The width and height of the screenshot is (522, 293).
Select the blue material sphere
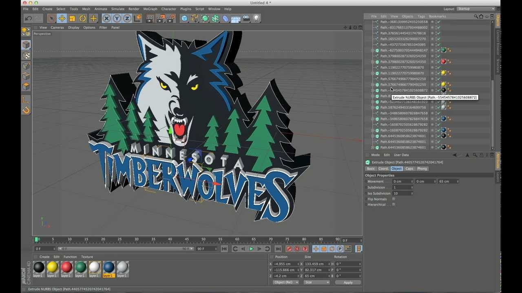pos(108,267)
